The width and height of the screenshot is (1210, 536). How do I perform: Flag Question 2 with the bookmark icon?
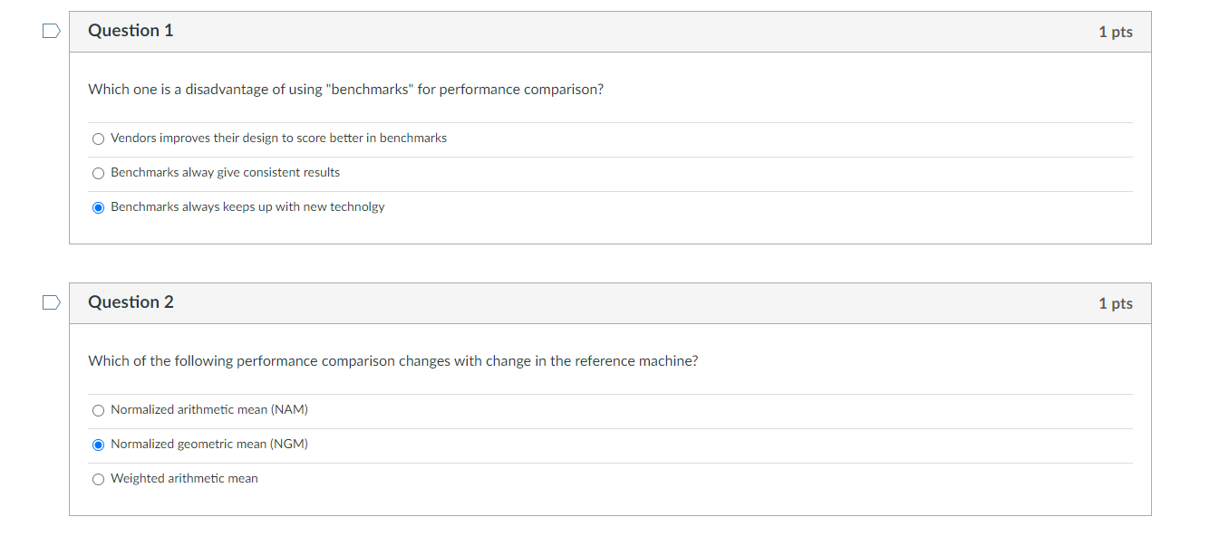pos(53,303)
